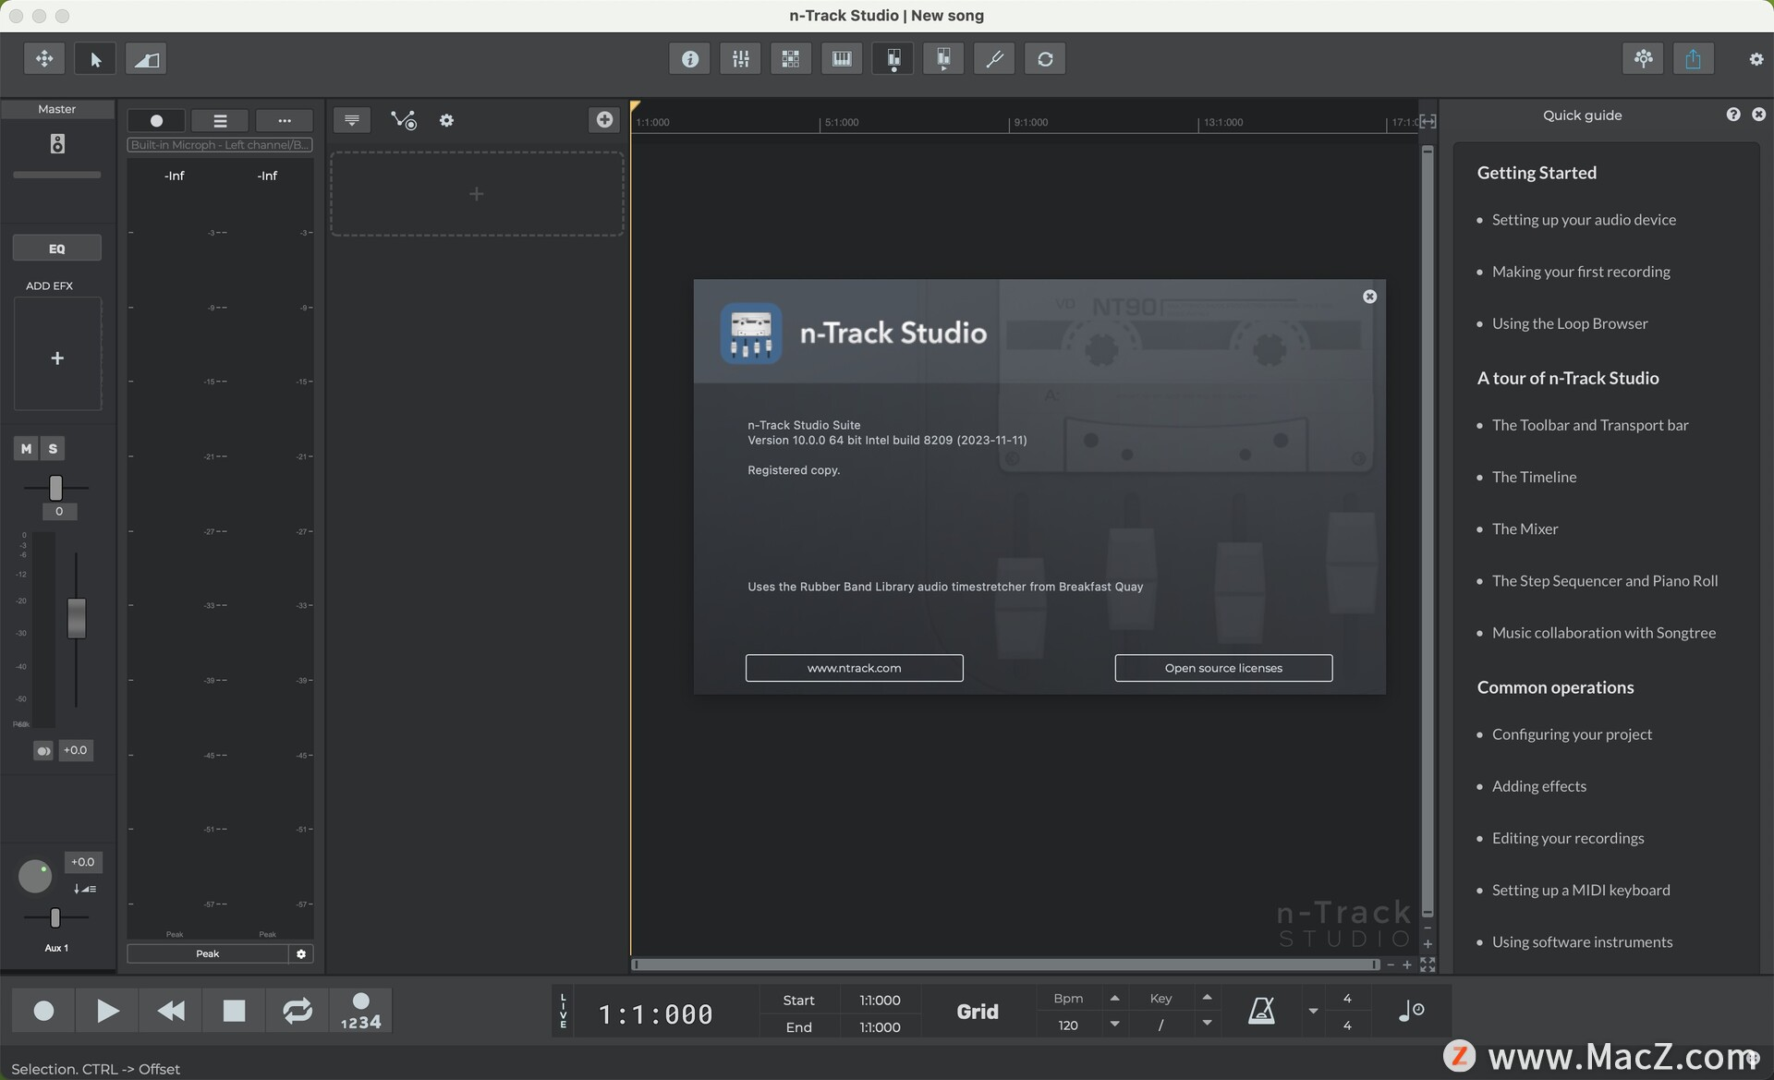Solo the Master channel with S
Screen dimensions: 1774x1080
[x=53, y=449]
